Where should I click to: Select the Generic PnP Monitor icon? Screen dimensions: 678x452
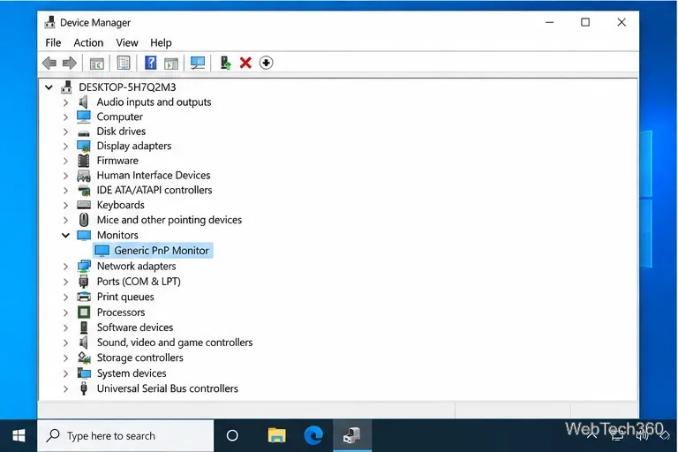pos(102,251)
